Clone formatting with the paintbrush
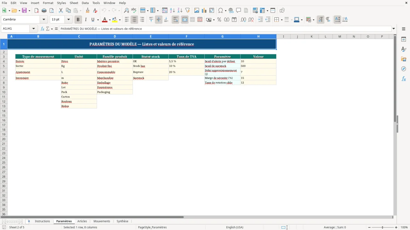Screen dimensions: 410x230 point(88,11)
